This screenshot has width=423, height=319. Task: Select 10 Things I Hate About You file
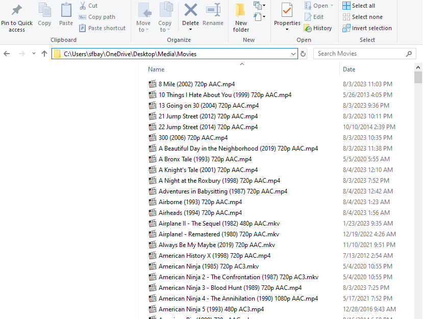[225, 95]
